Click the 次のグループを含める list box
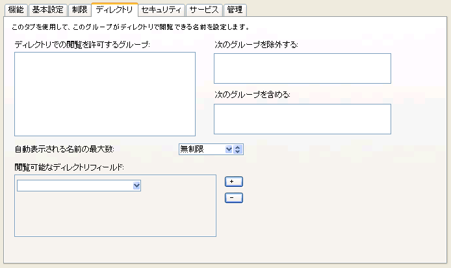The width and height of the screenshot is (451, 268). pos(302,119)
